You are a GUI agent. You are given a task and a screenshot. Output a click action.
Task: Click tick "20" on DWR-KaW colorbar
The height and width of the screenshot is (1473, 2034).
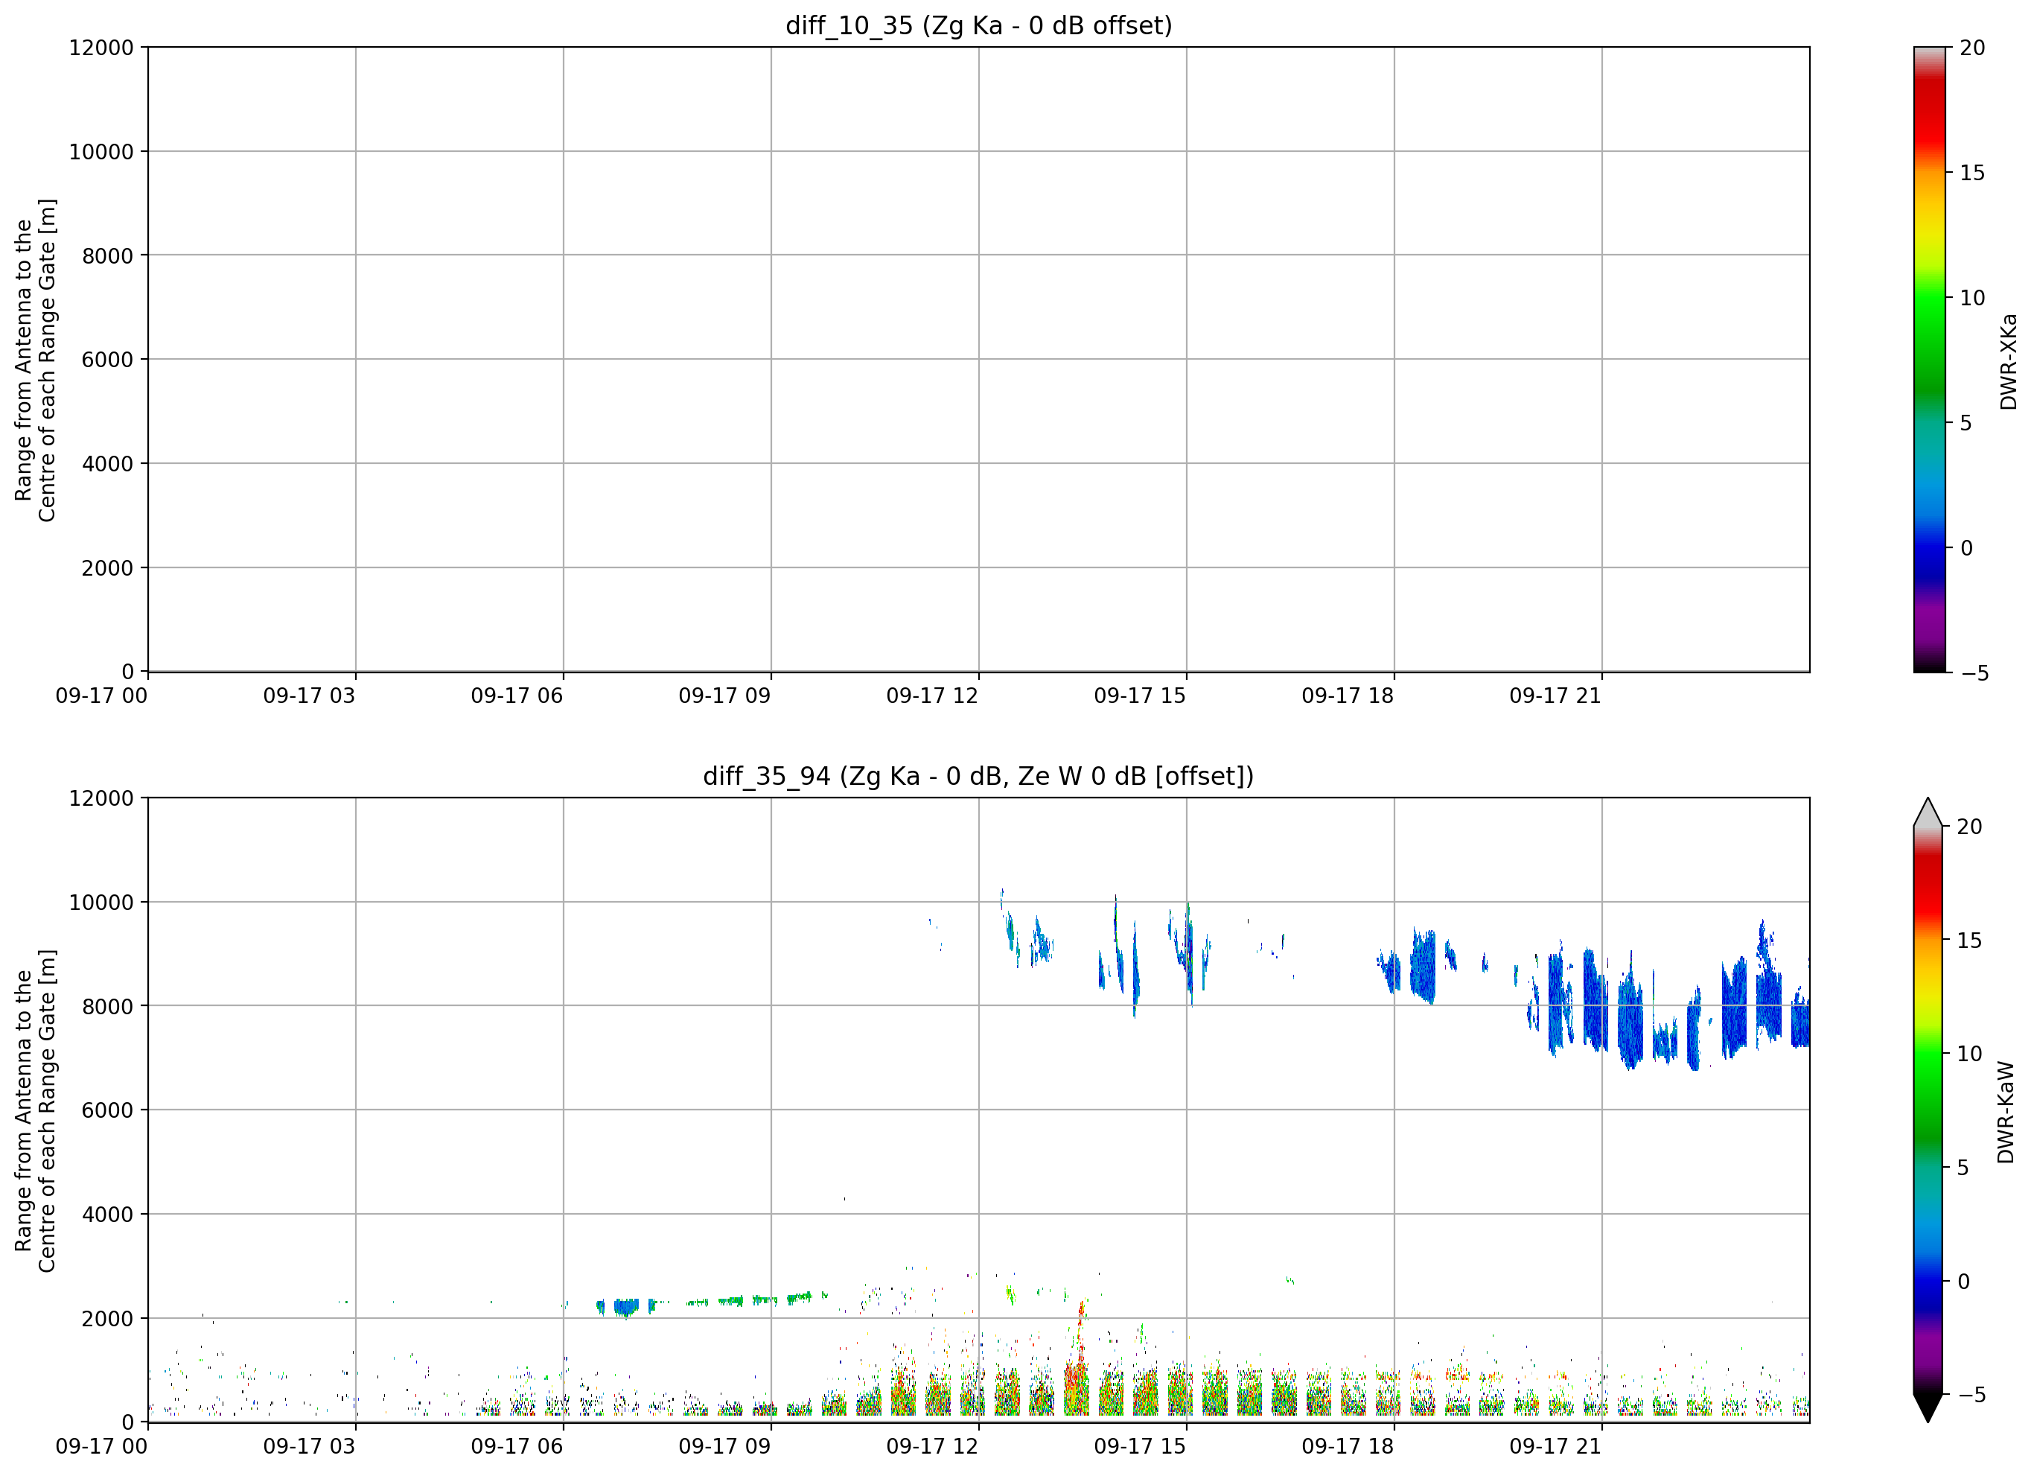coord(1969,826)
